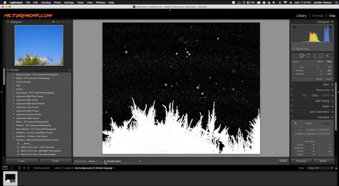Toggle Spot Removal panel on/off switch
Screen dimensions: 339x186
pos(294,79)
